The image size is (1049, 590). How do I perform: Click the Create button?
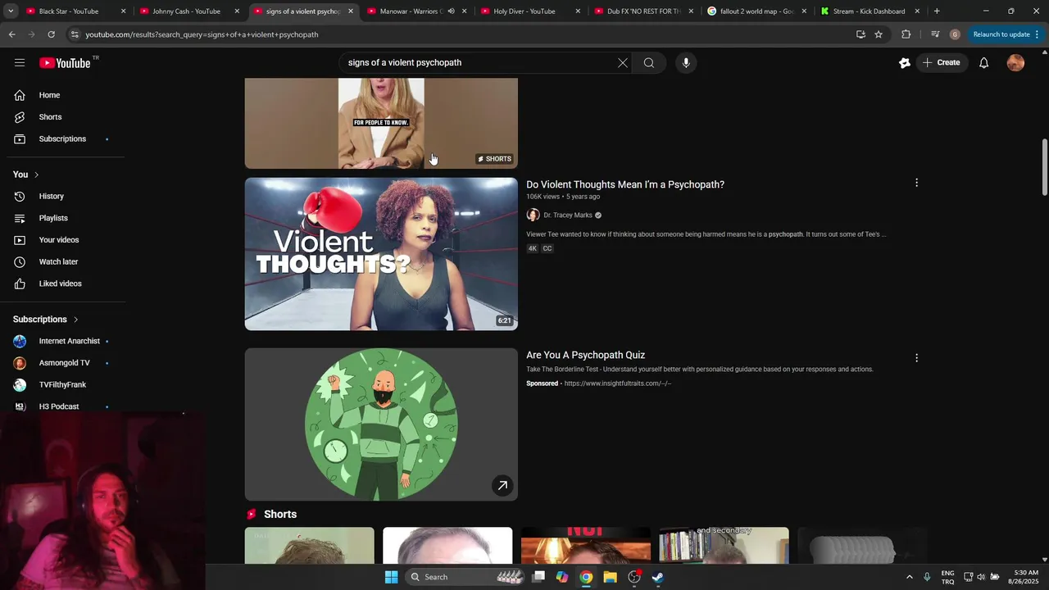click(x=941, y=63)
